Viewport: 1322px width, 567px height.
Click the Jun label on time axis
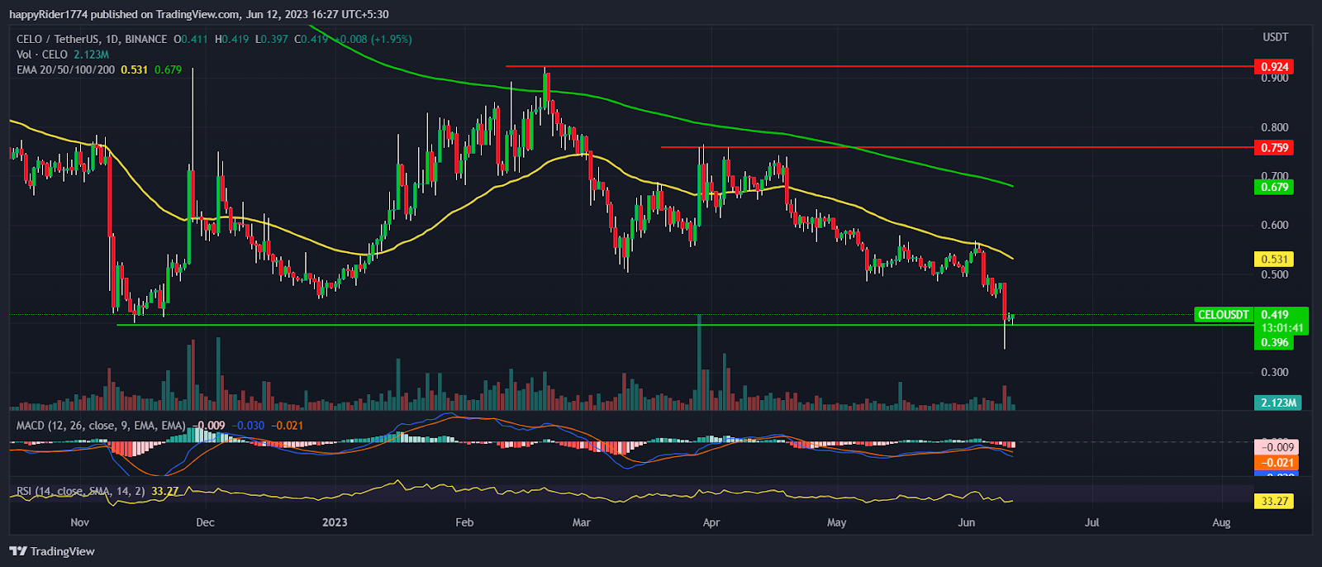coord(966,522)
